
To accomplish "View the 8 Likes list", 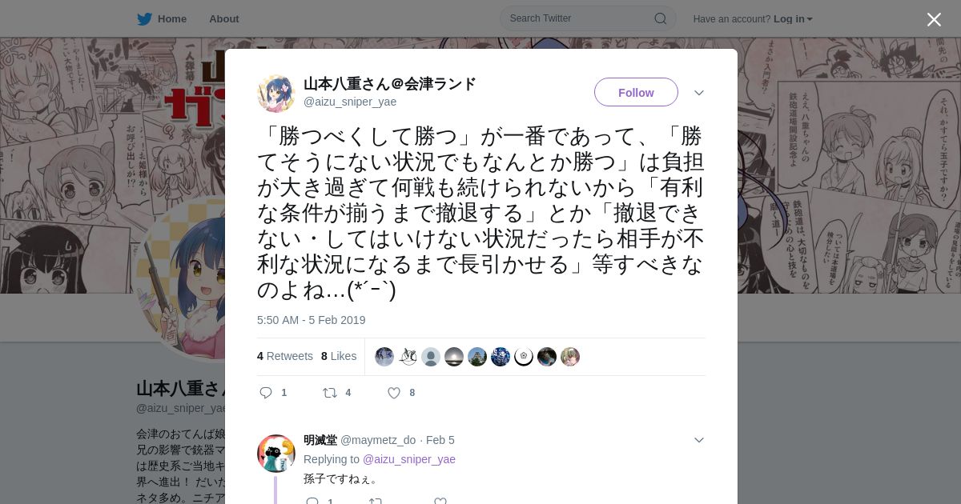I will click(x=339, y=356).
